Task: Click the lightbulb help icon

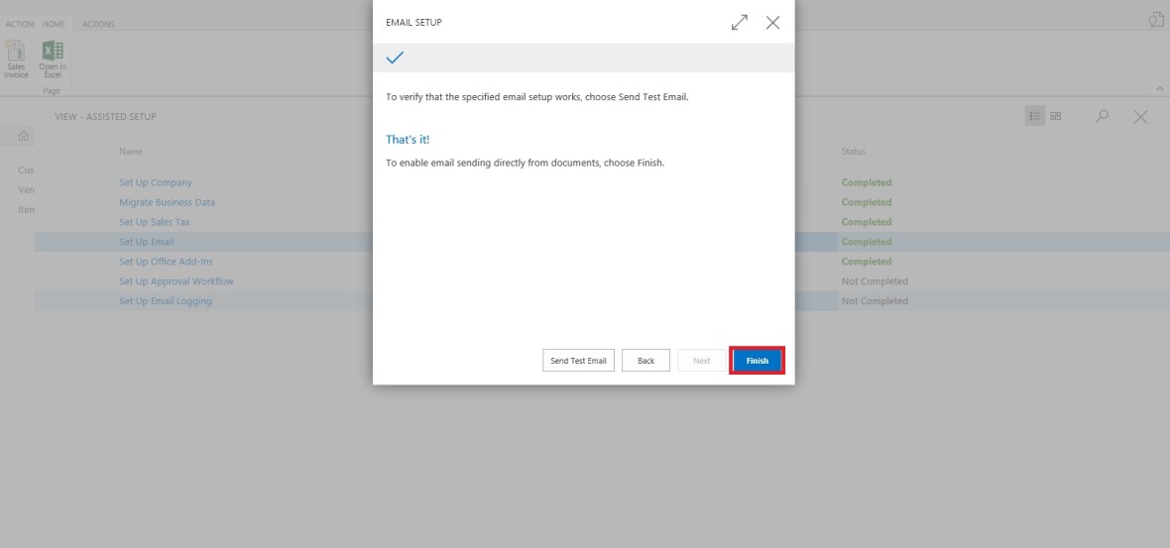Action: click(x=1156, y=20)
